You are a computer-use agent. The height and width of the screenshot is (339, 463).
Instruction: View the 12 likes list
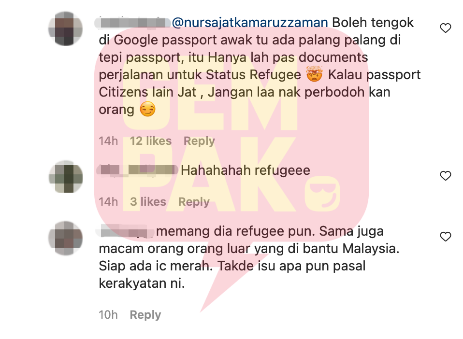coord(151,141)
